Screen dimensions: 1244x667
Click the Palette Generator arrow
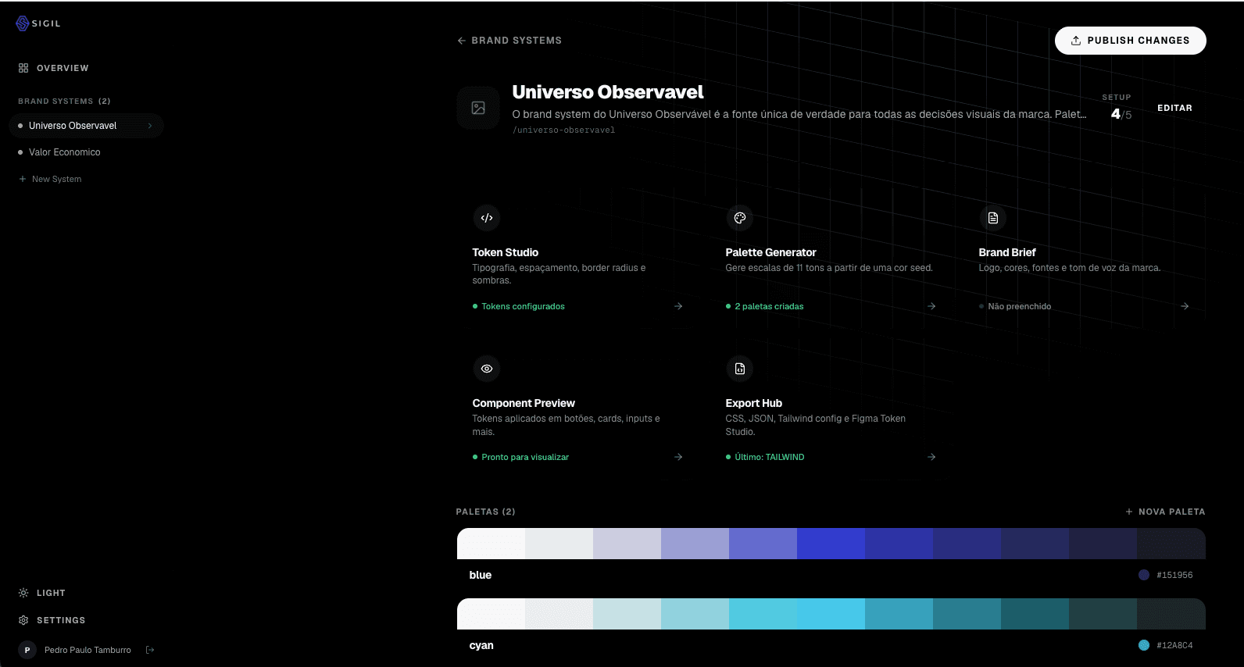click(x=931, y=306)
